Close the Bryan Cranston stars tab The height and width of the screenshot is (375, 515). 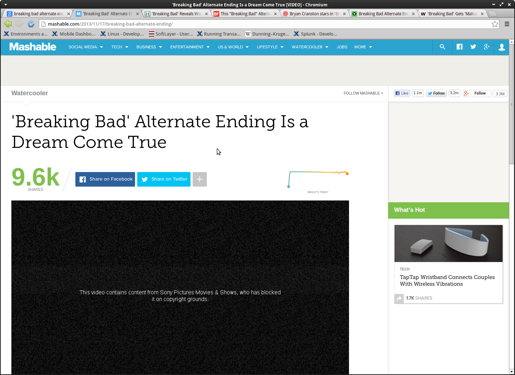pyautogui.click(x=344, y=14)
